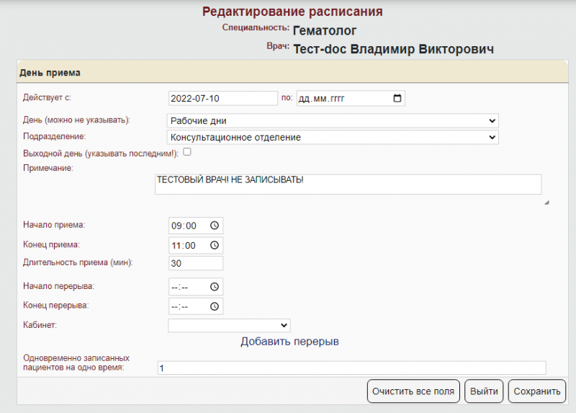The height and width of the screenshot is (413, 576).
Task: Focus the simultaneous patients count field
Action: click(351, 368)
